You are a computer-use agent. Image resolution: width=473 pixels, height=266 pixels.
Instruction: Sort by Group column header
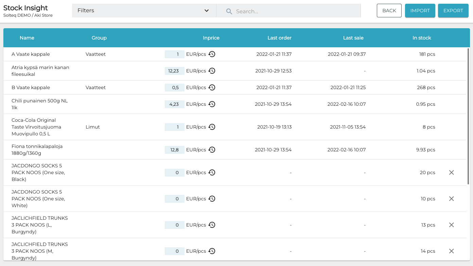click(99, 38)
